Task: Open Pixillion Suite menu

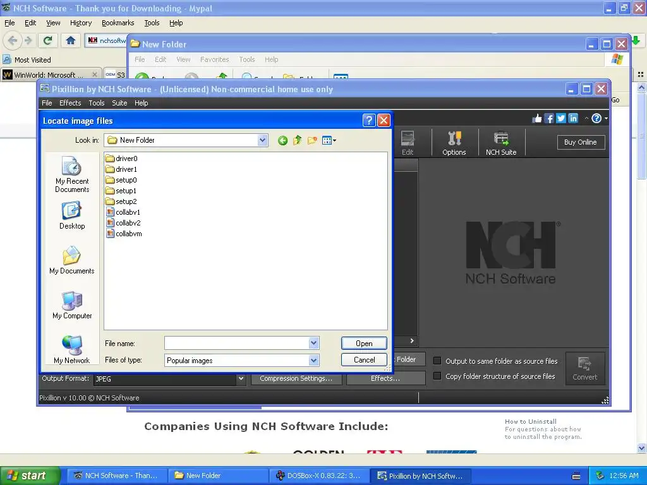Action: [x=119, y=103]
